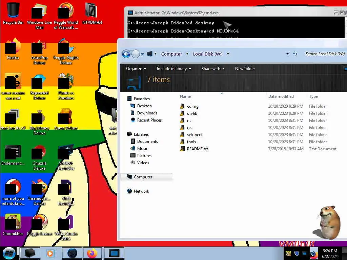The height and width of the screenshot is (260, 347).
Task: Select Videos library
Action: click(140, 162)
